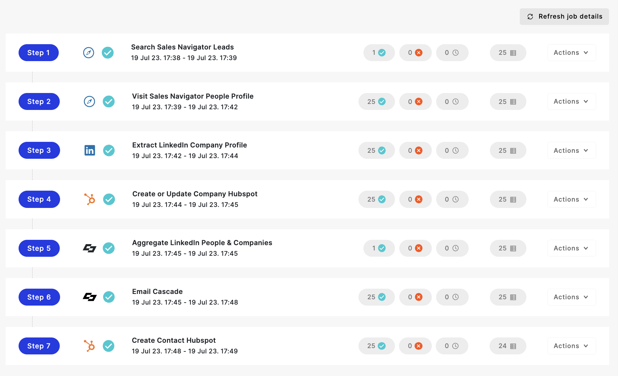Open the Step 1 results table badge showing 25
This screenshot has height=376, width=618.
tap(508, 52)
